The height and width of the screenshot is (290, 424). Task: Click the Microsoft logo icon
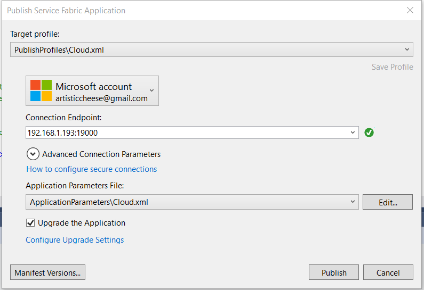[41, 90]
